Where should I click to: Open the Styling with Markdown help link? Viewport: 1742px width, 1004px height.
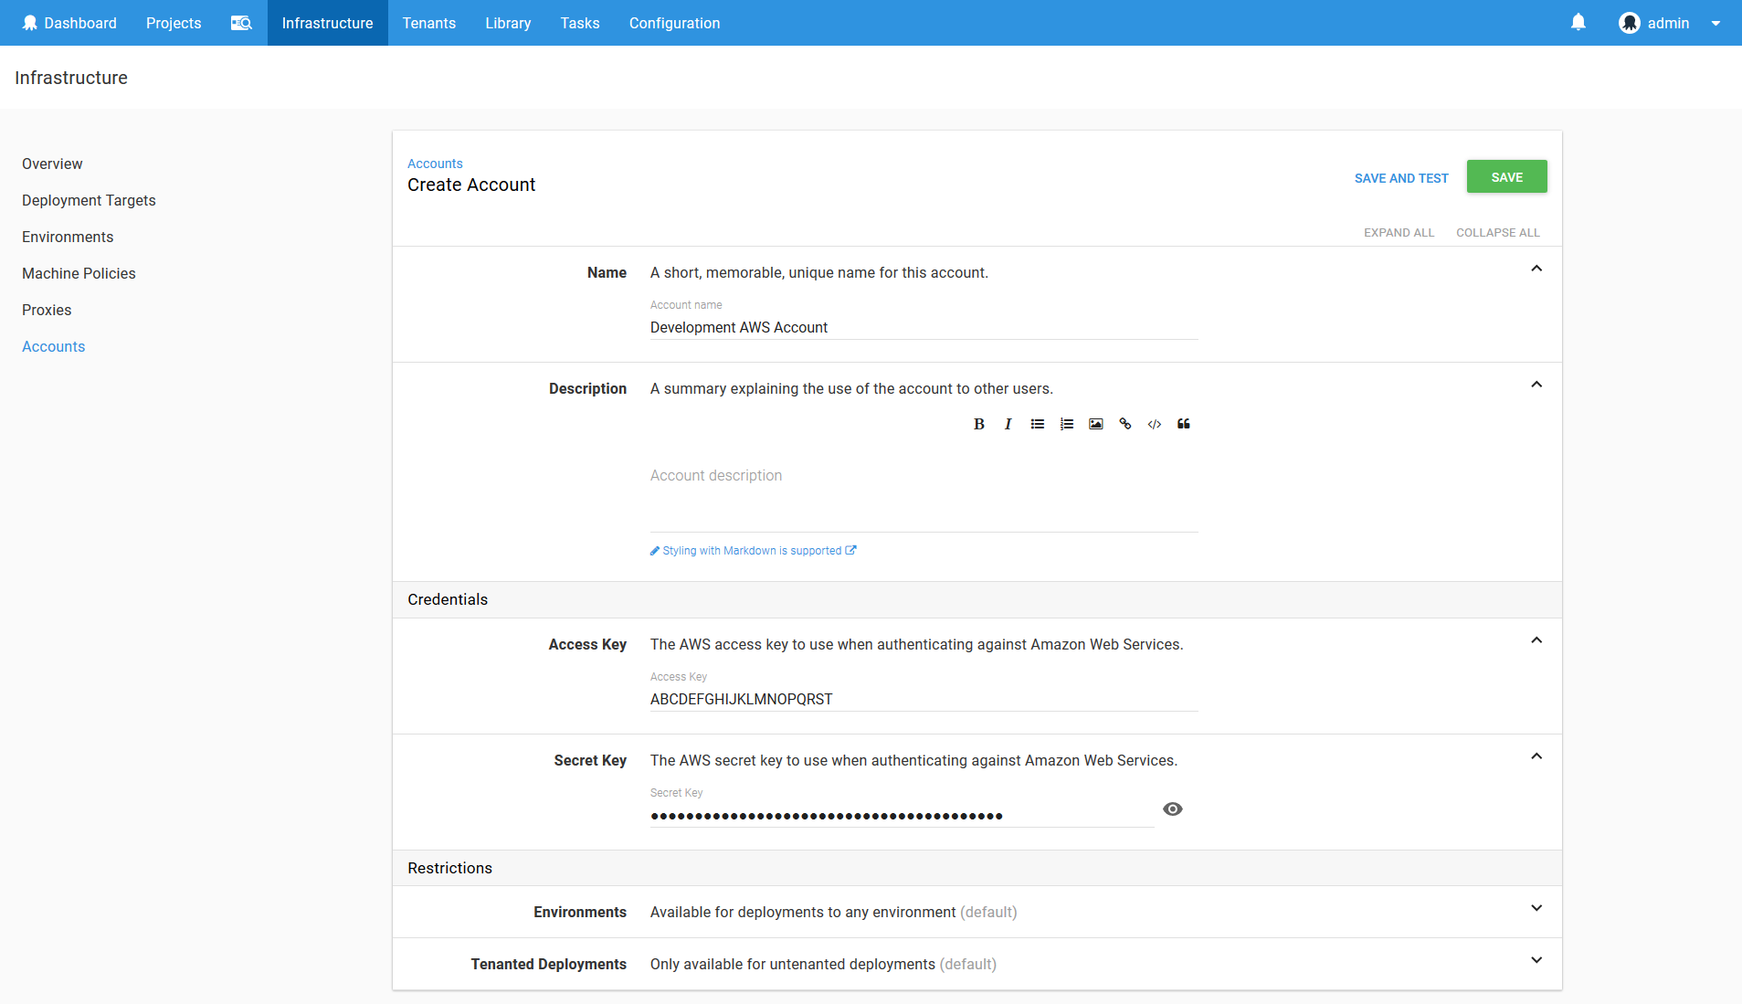(752, 550)
